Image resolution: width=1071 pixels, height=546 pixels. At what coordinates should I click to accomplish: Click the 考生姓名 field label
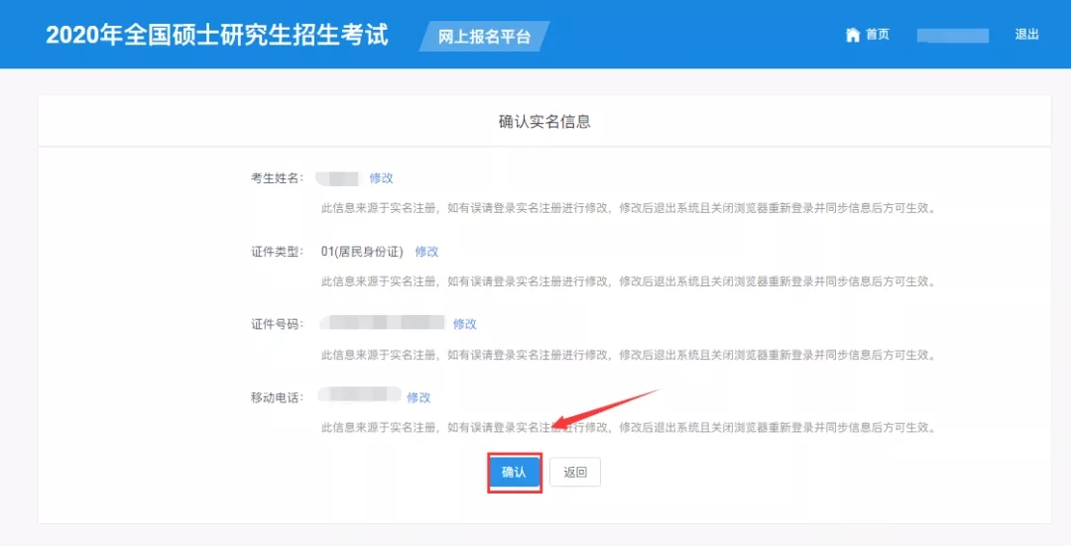[277, 178]
